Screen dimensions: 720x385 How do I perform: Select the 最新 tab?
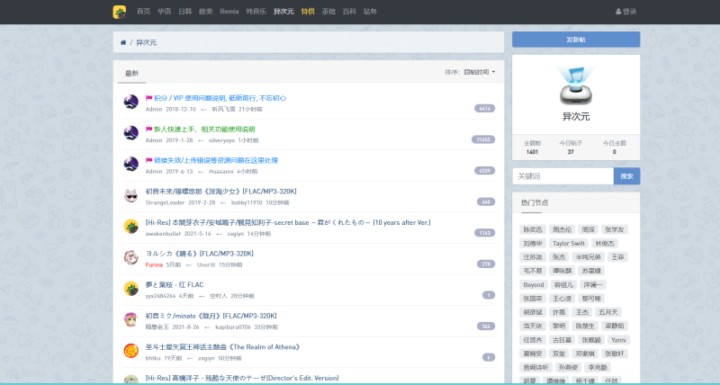pos(131,74)
